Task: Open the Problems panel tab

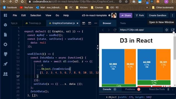Action: click(x=130, y=89)
